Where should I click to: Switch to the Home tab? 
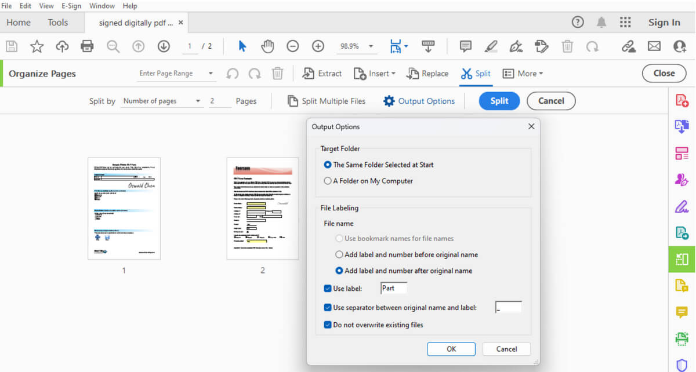point(18,22)
